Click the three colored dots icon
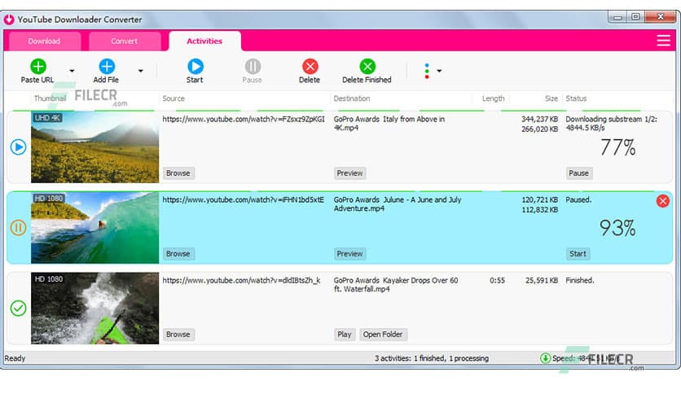The image size is (681, 394). coord(427,71)
